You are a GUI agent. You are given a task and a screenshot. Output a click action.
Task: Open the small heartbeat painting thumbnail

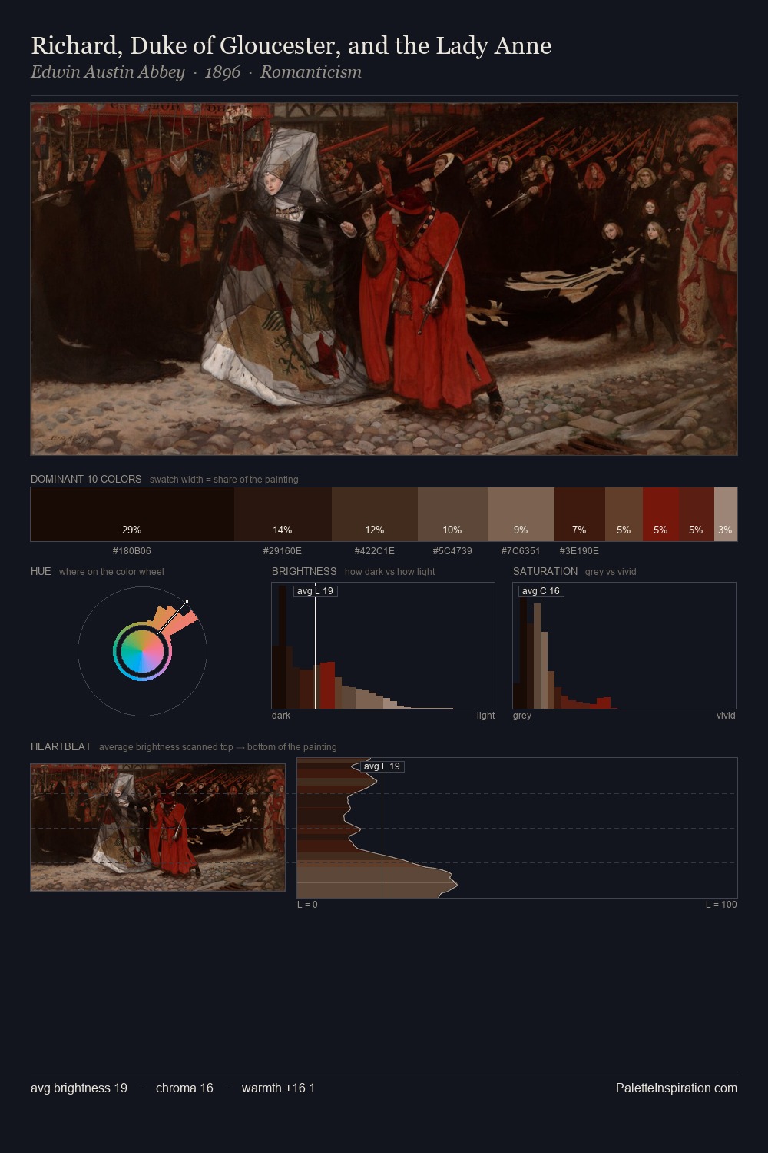pyautogui.click(x=157, y=827)
